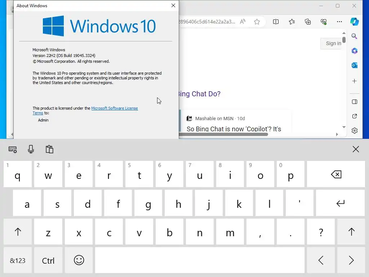
Task: Open Edge Settings and more menu
Action: (x=339, y=22)
